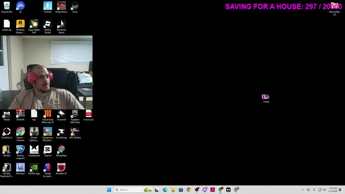Select the Fall Guys shortcut

pos(20,169)
